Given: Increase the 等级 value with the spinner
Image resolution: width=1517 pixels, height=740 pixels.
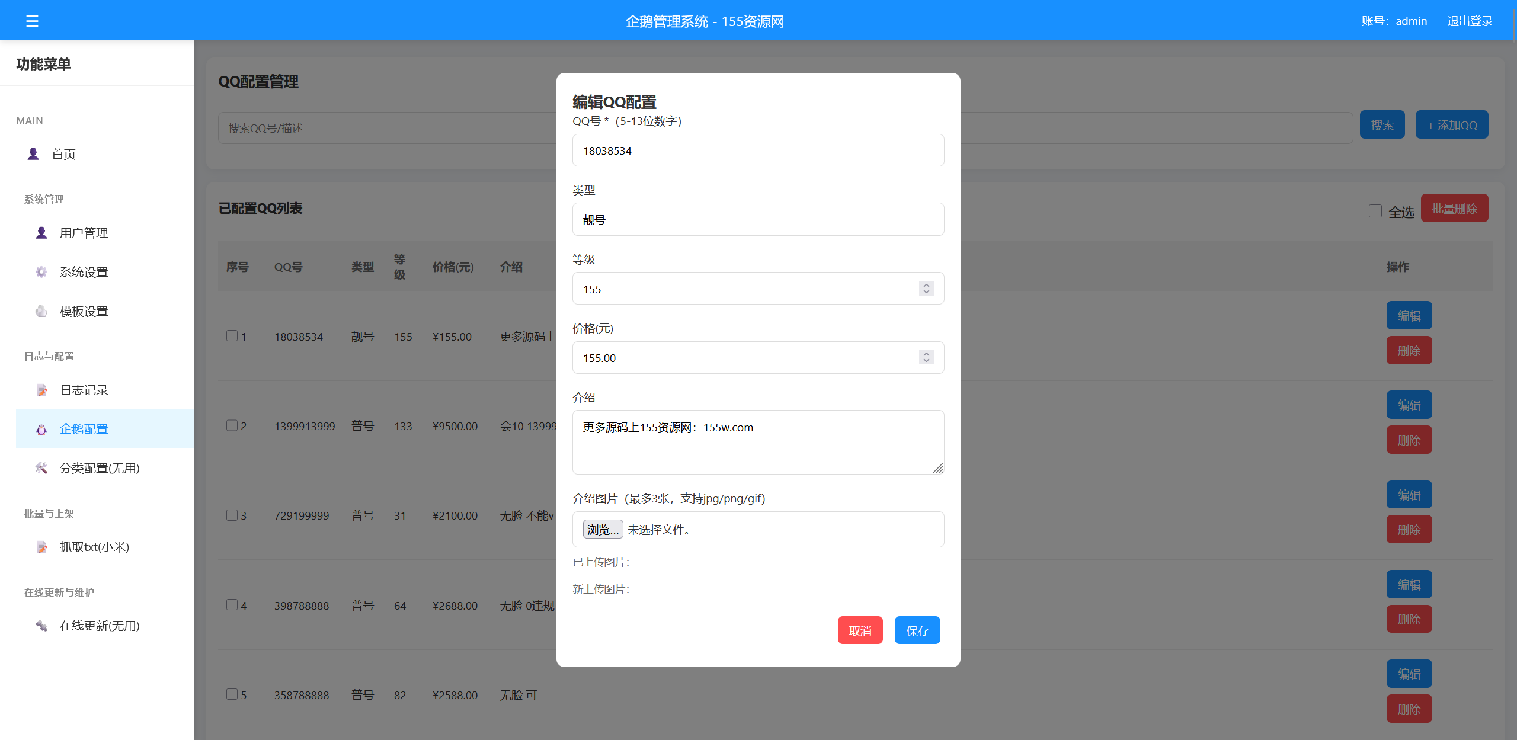Looking at the screenshot, I should 926,285.
